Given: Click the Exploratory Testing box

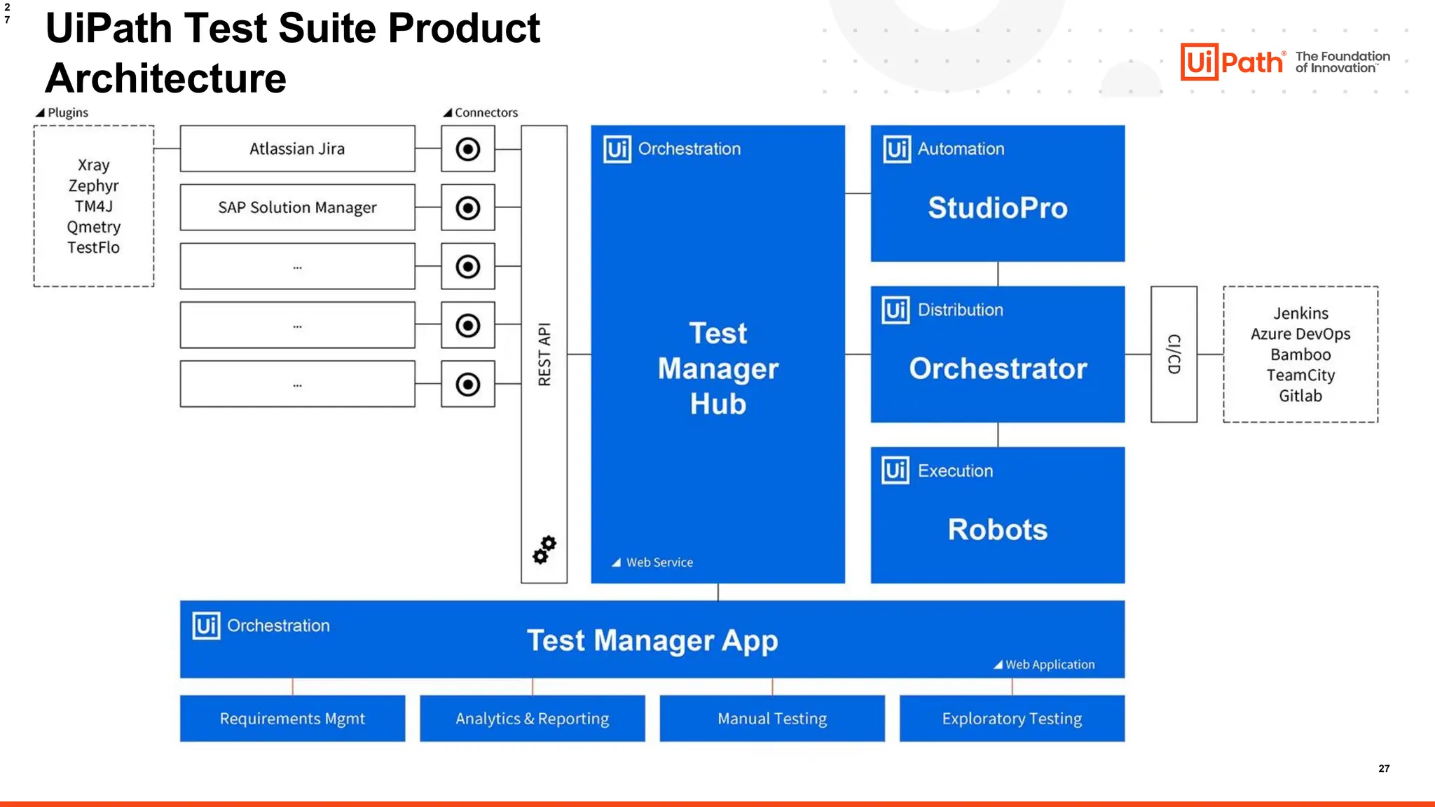Looking at the screenshot, I should 1011,718.
